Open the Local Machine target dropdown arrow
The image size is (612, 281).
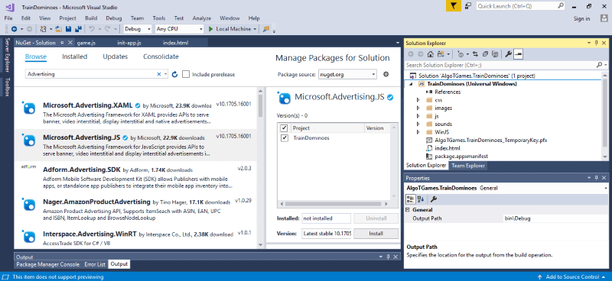[255, 29]
